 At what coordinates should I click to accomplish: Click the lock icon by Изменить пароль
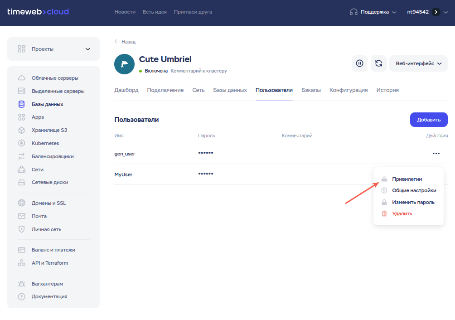click(x=384, y=202)
